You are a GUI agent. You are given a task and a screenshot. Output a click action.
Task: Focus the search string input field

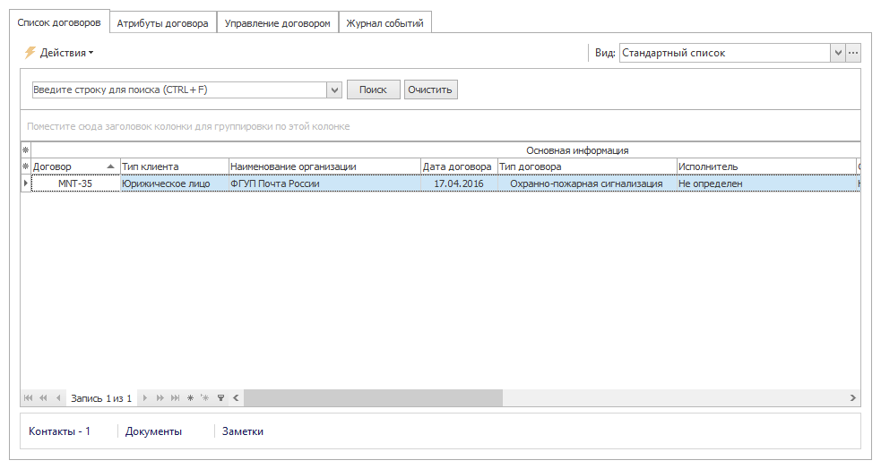coord(179,90)
